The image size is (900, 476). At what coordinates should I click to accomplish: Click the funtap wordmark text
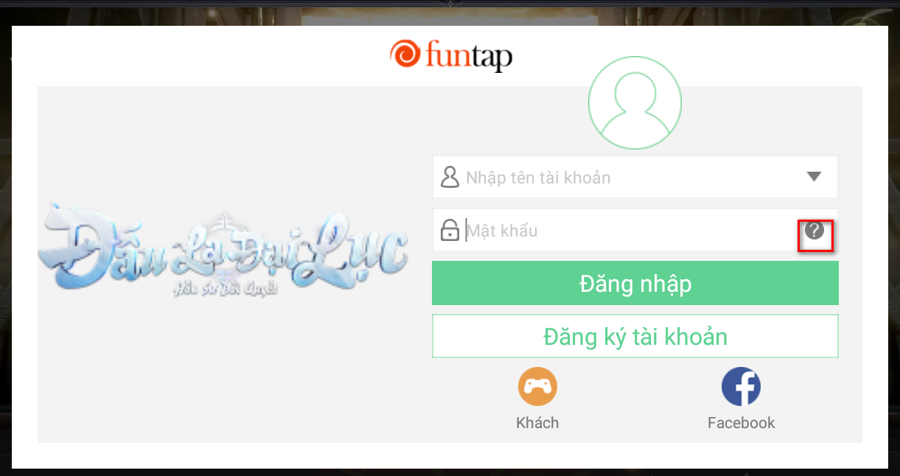tap(469, 56)
